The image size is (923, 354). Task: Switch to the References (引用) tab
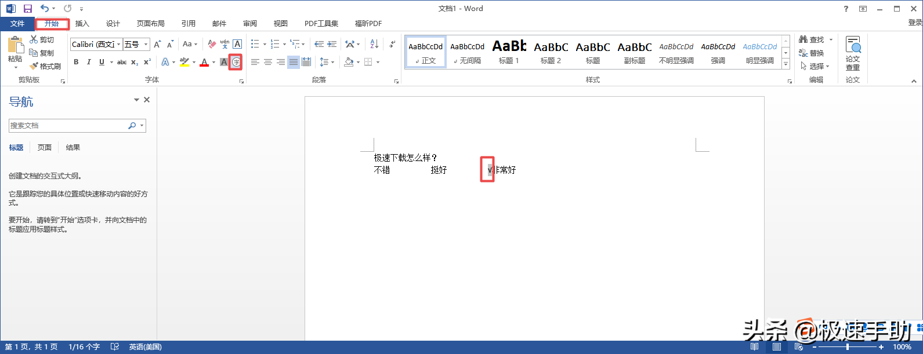tap(189, 24)
